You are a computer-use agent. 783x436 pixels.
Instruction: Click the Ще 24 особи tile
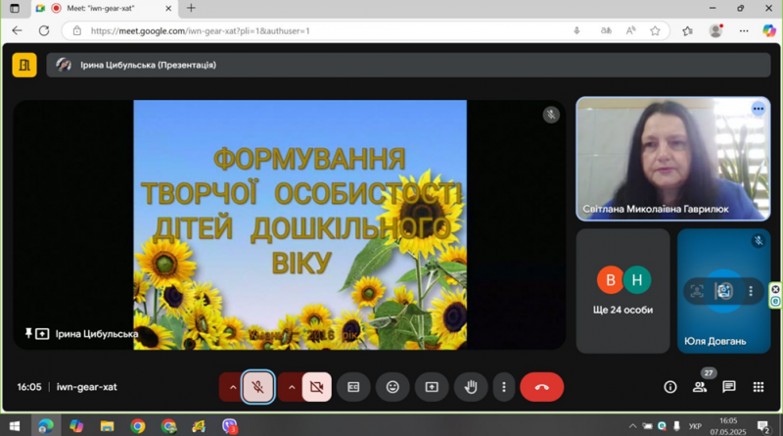[622, 292]
